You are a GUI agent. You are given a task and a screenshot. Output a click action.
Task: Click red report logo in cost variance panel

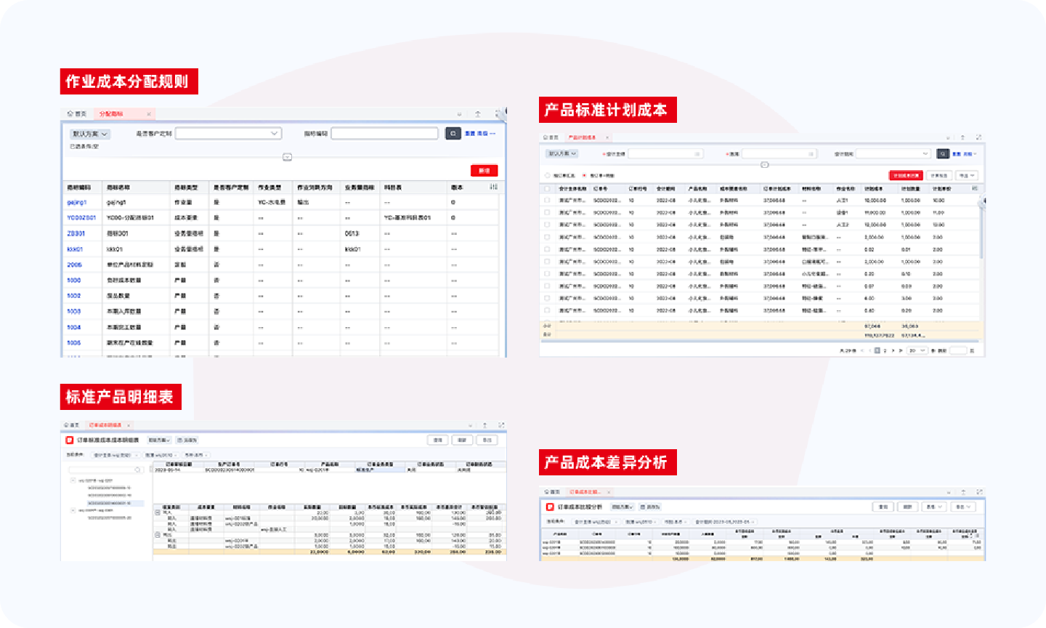[x=550, y=507]
